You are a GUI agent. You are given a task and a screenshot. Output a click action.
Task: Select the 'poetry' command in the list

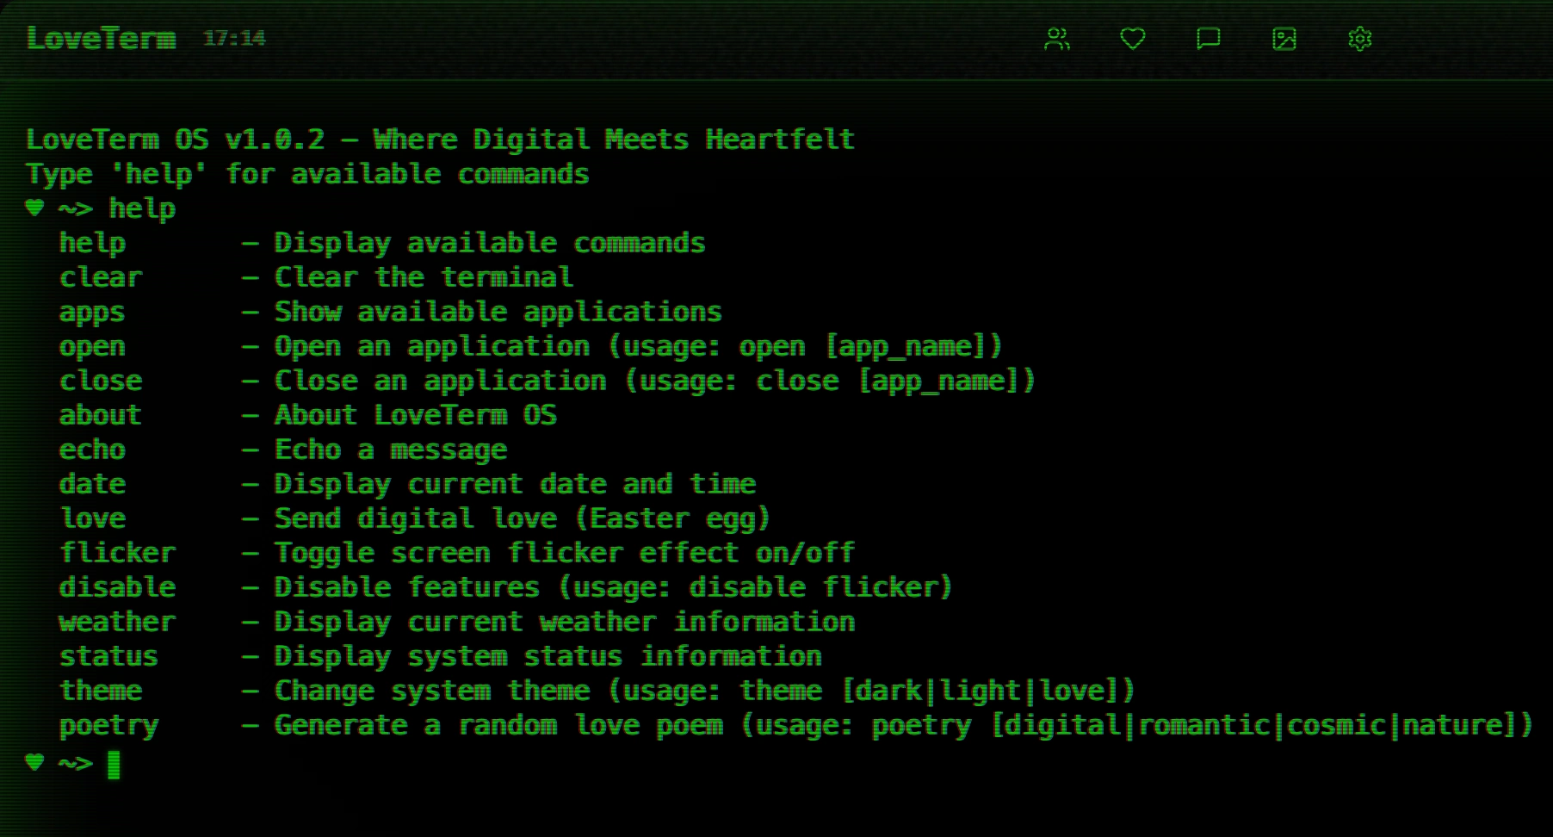(x=108, y=726)
